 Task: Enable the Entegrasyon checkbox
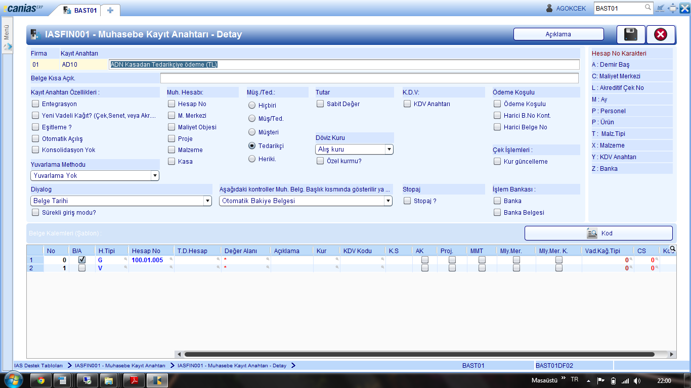coord(35,104)
